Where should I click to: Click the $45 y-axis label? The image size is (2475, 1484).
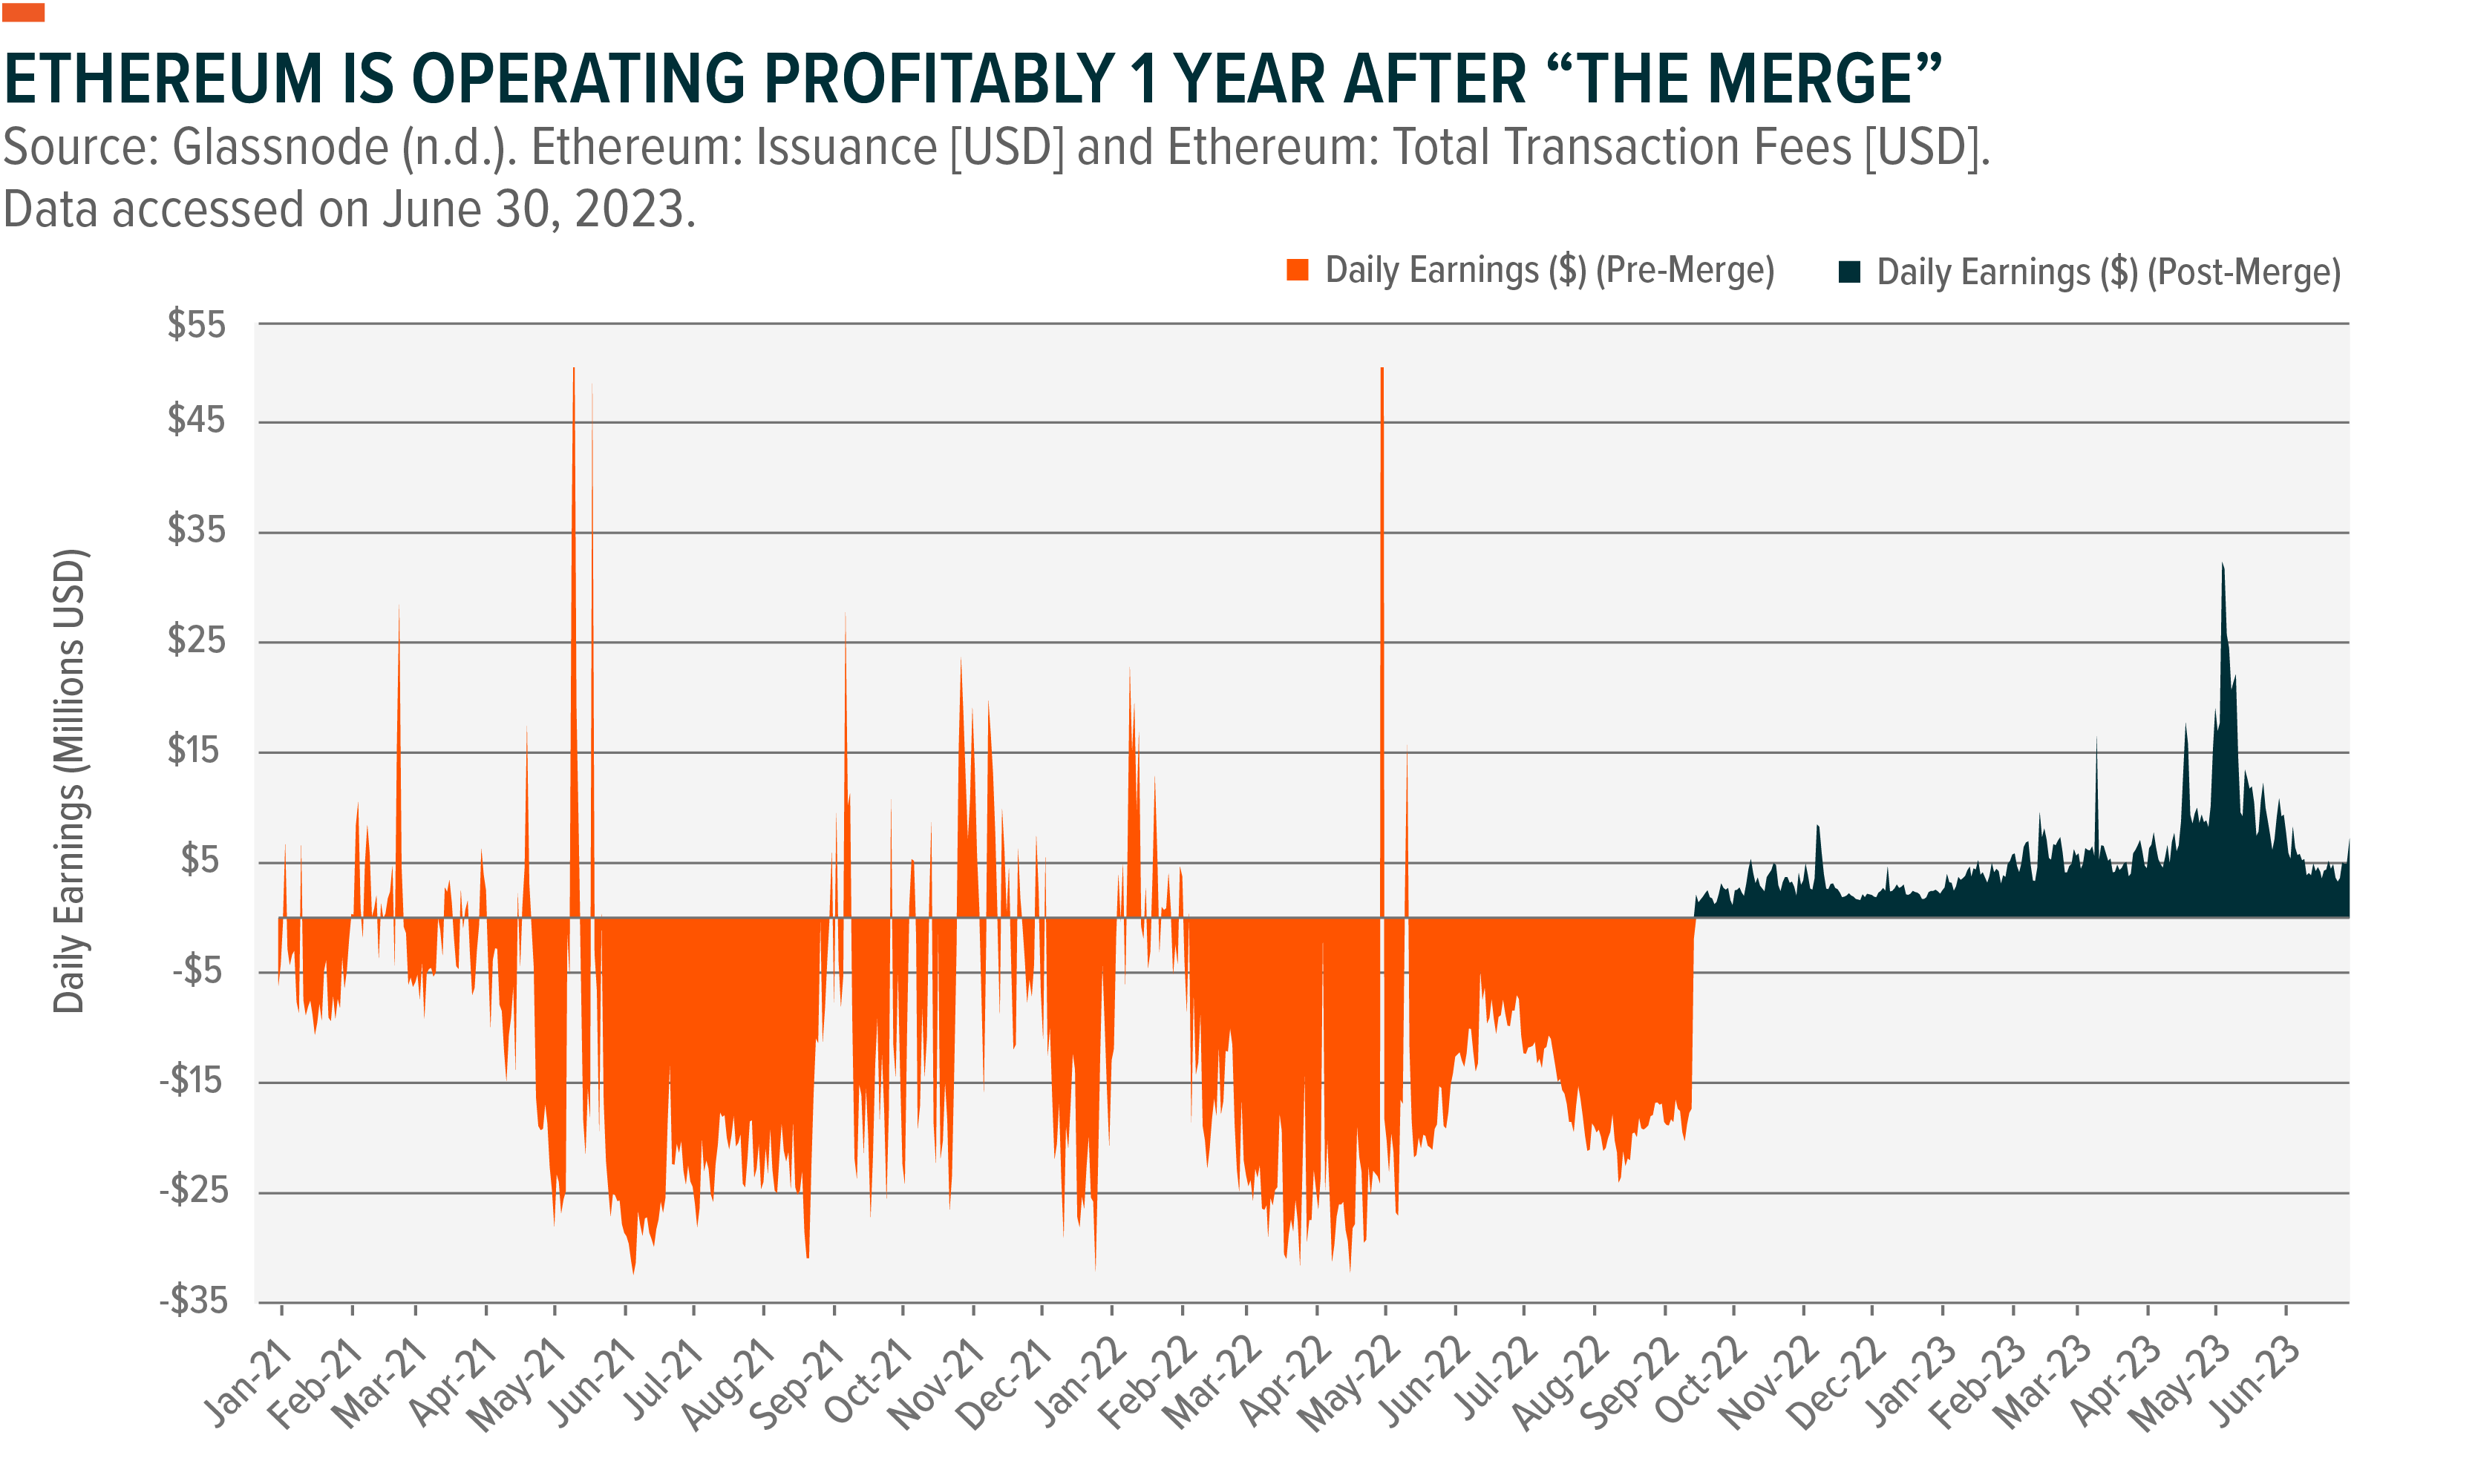(197, 419)
